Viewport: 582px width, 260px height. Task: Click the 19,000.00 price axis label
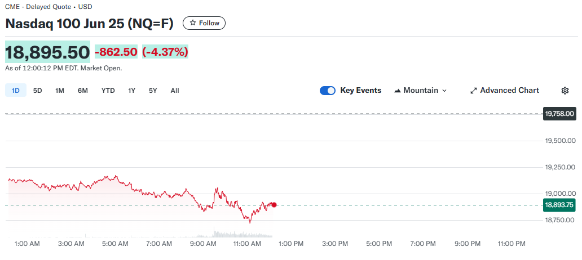[x=560, y=194]
